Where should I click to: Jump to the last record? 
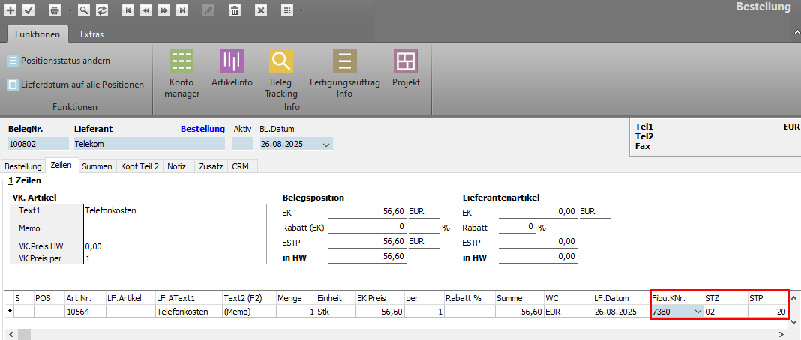(x=182, y=10)
